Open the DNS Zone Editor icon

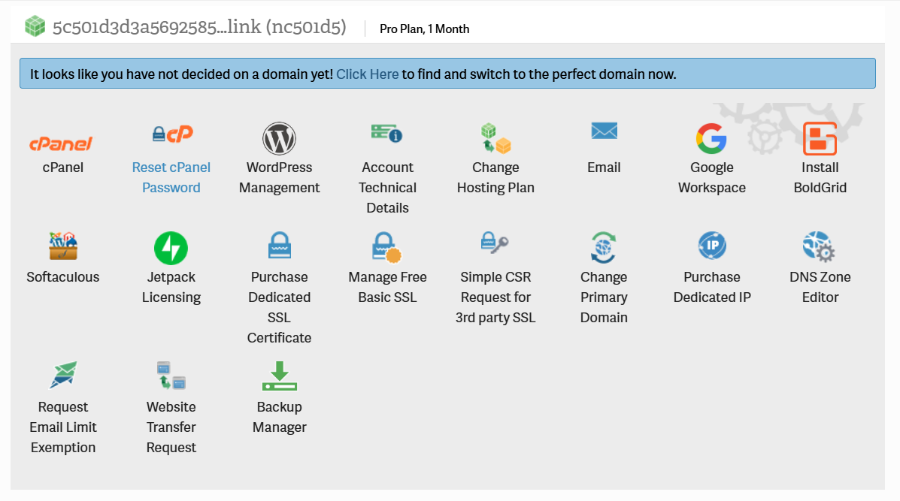coord(819,246)
